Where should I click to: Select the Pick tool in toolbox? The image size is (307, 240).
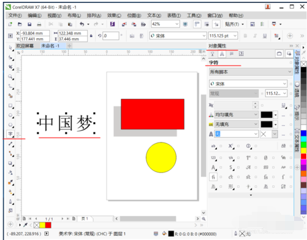[x=10, y=48]
